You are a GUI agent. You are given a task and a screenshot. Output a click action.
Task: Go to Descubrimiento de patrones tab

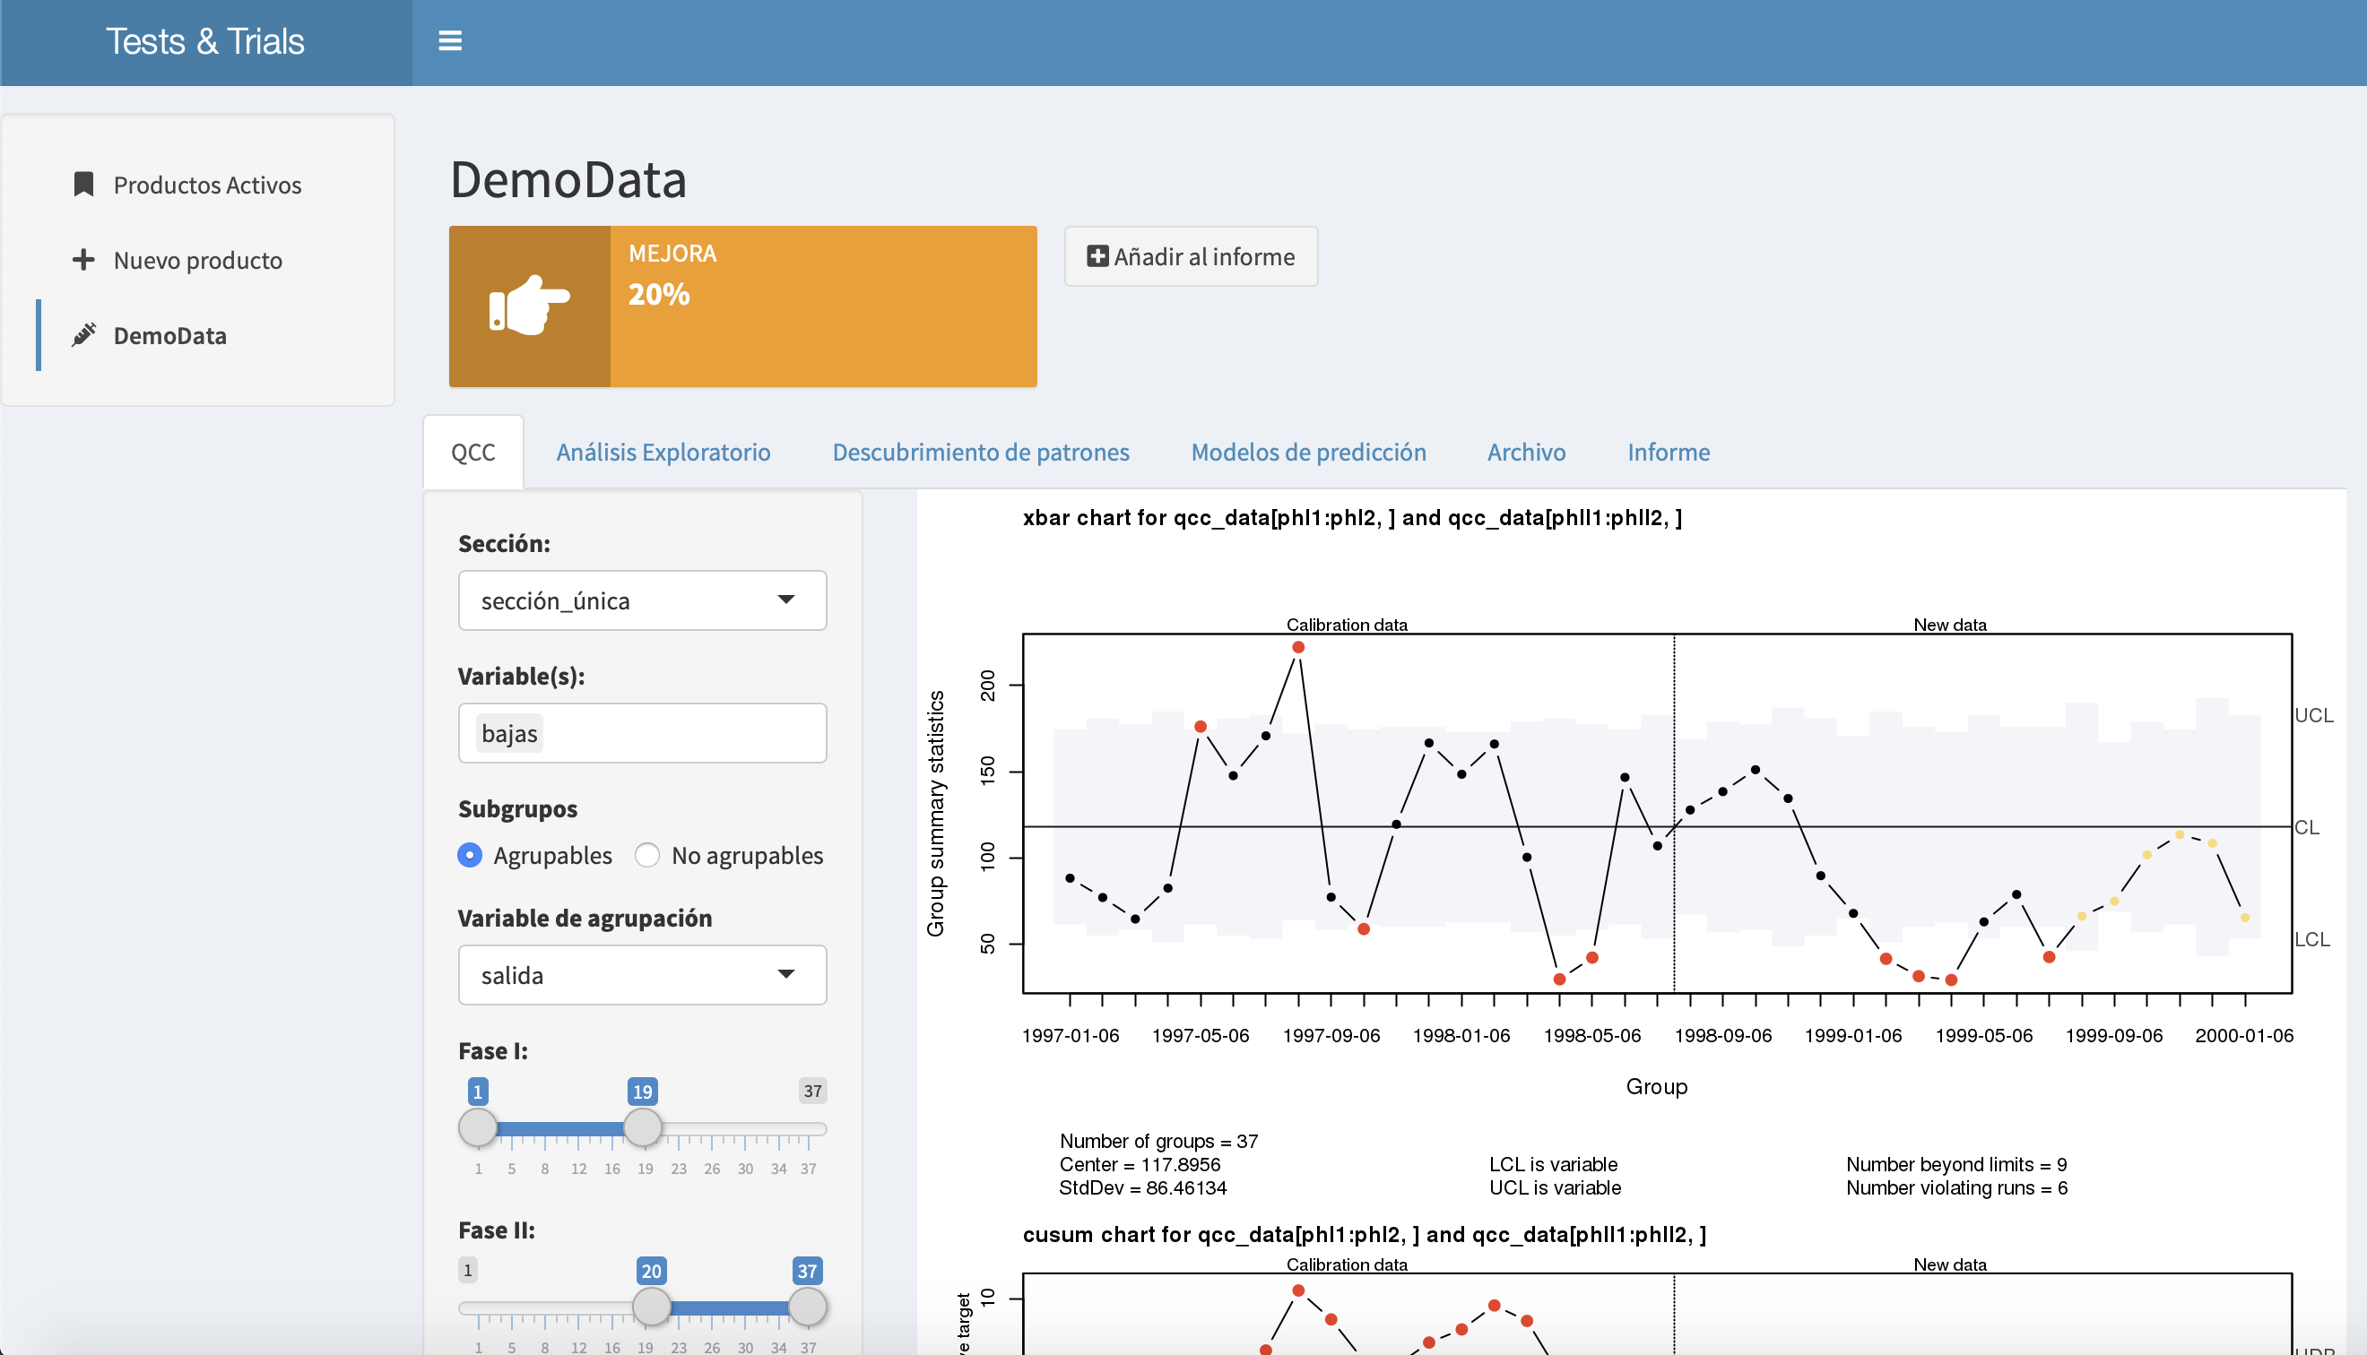pos(980,453)
